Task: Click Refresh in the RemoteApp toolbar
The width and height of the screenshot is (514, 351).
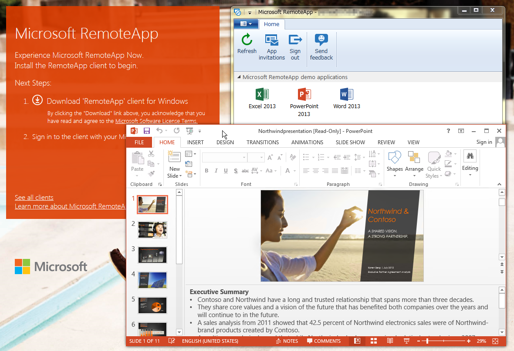Action: click(247, 46)
